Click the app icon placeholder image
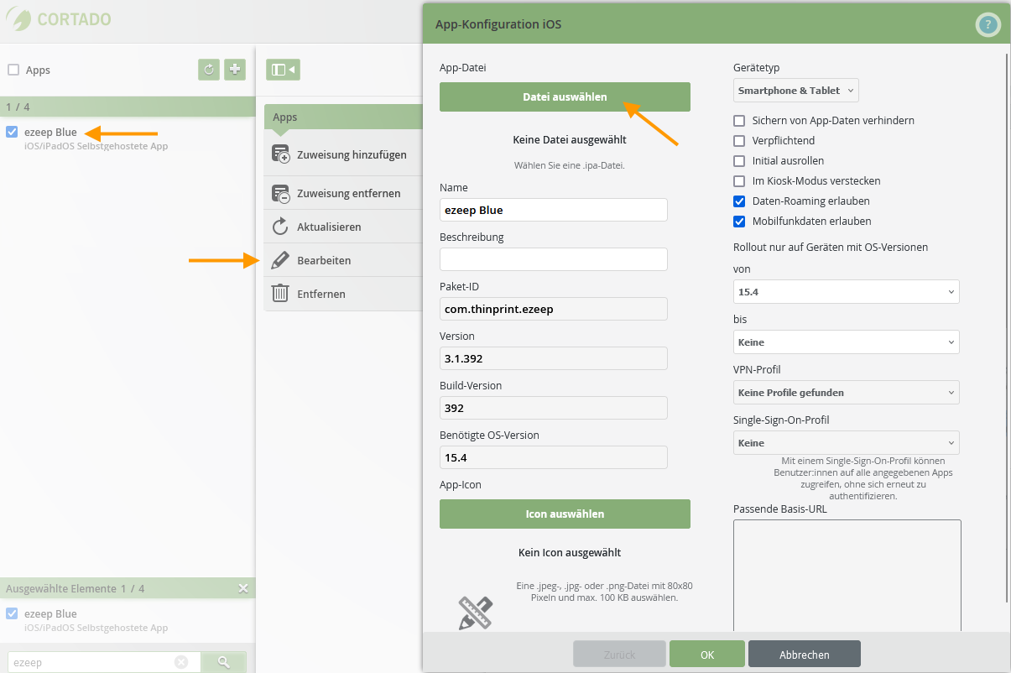 [475, 613]
